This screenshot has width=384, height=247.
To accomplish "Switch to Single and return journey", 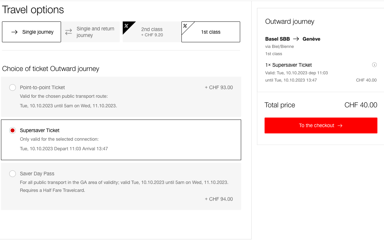I will click(90, 32).
